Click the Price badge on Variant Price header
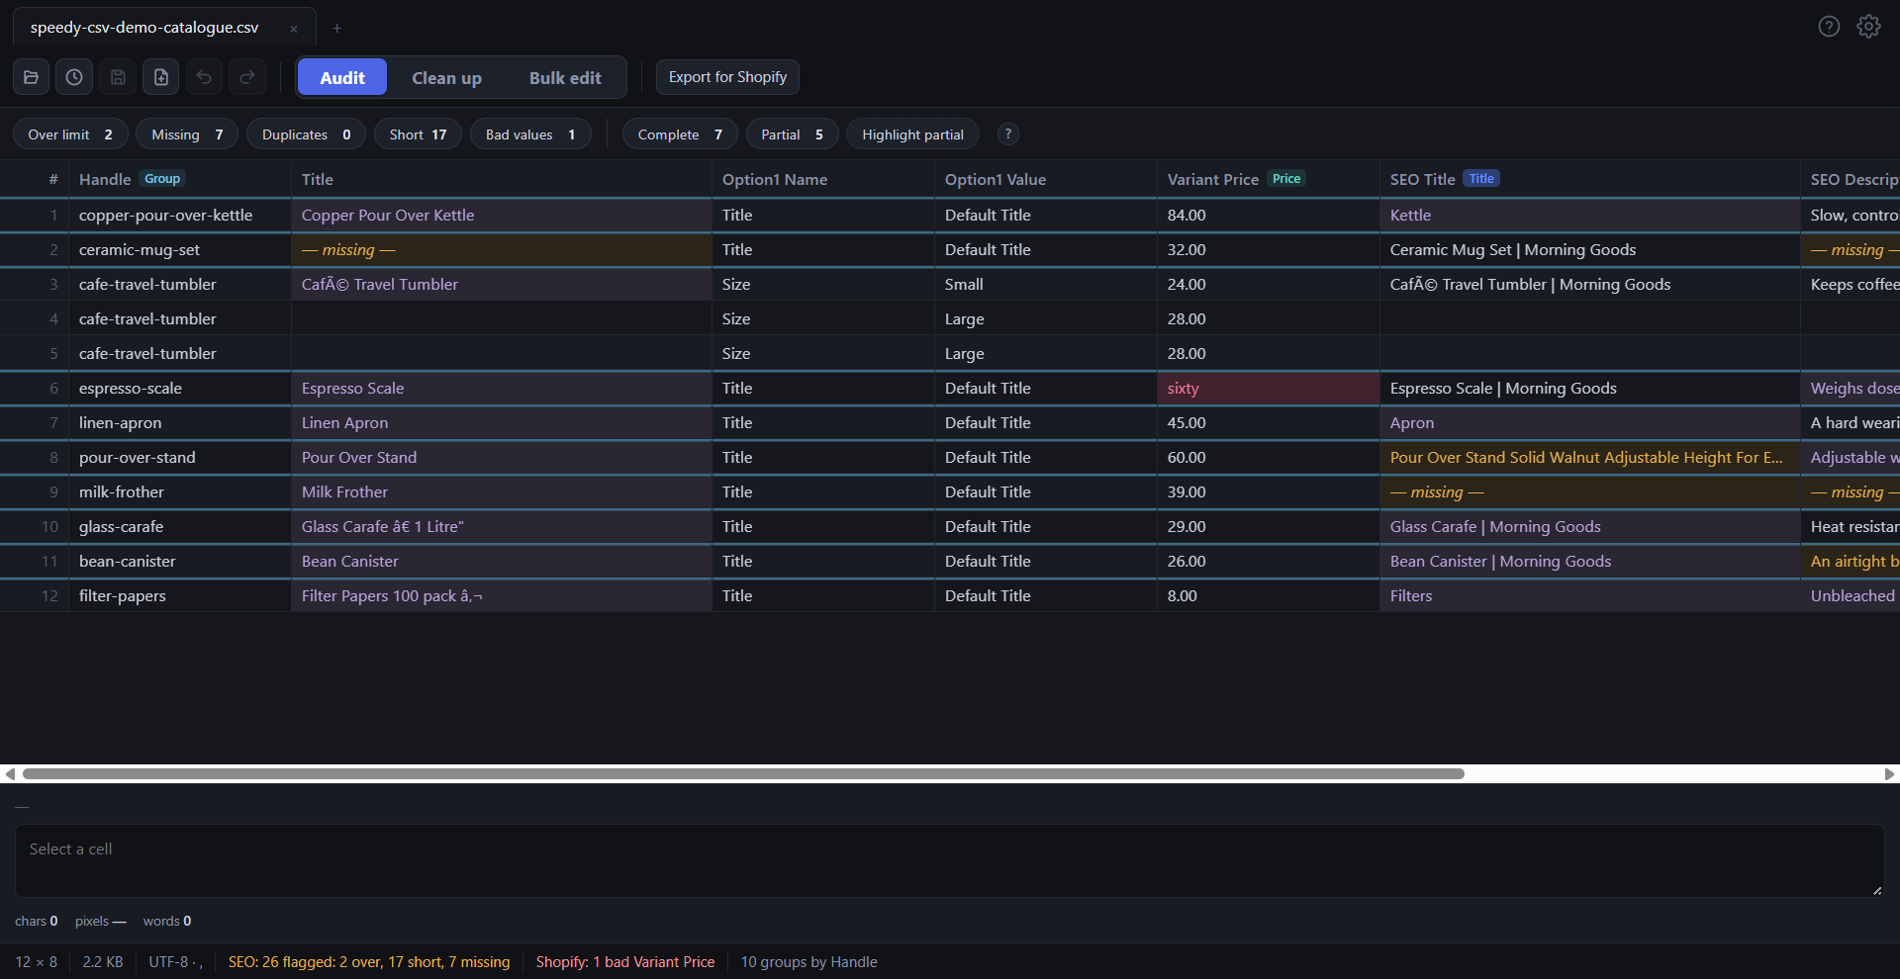The height and width of the screenshot is (979, 1900). point(1286,179)
